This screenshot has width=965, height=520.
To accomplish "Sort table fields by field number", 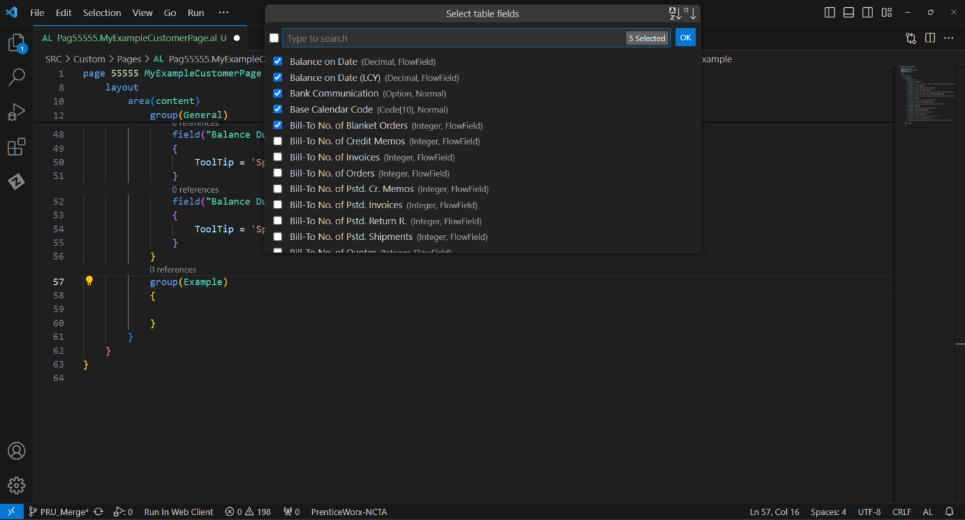I will [x=690, y=12].
